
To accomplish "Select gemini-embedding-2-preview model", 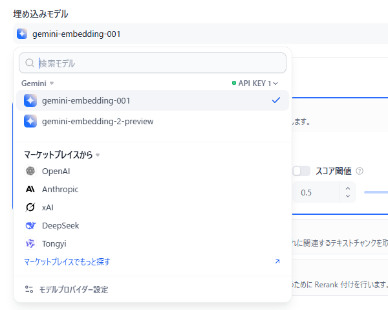I will pyautogui.click(x=153, y=121).
